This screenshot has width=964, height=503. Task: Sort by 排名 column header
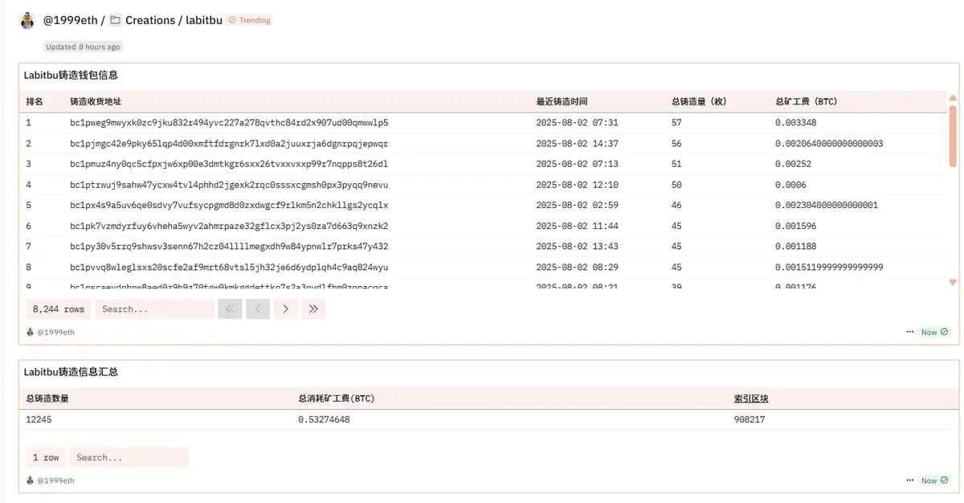[35, 102]
